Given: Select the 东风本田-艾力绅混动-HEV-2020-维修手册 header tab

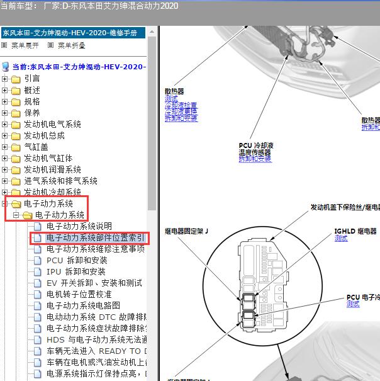Looking at the screenshot, I should 74,33.
